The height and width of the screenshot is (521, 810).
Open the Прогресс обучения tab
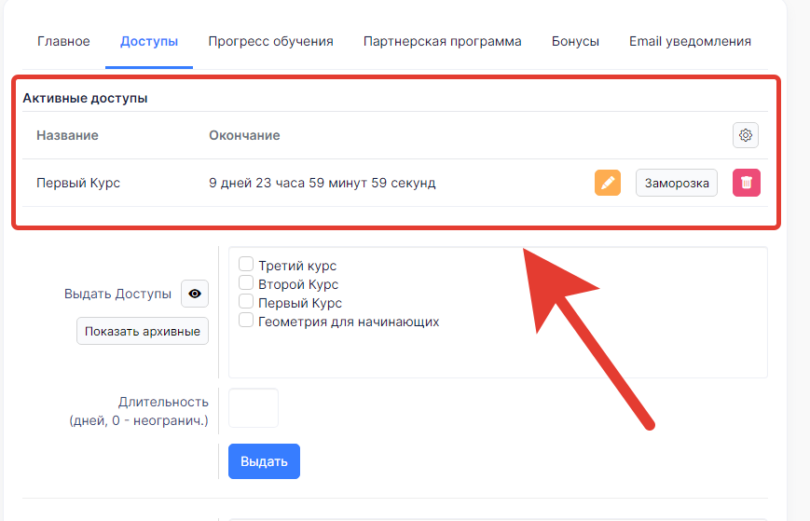point(270,41)
